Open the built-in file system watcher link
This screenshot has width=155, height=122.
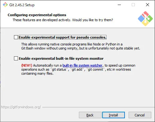[x=83, y=65]
